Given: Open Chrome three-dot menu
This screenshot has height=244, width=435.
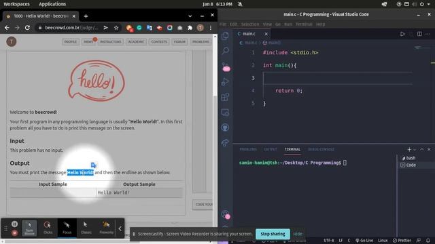Looking at the screenshot, I should pyautogui.click(x=211, y=28).
